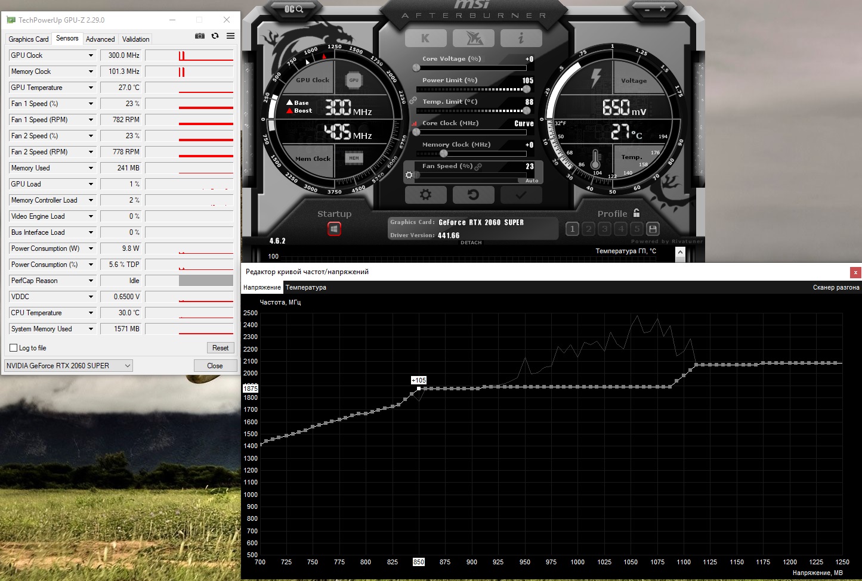Screen dimensions: 862x581
Task: Load profile slot 5 in Afterburner
Action: tap(637, 229)
